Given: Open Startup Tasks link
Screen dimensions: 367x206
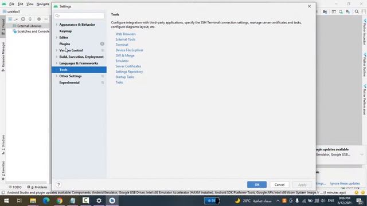Looking at the screenshot, I should click(125, 77).
